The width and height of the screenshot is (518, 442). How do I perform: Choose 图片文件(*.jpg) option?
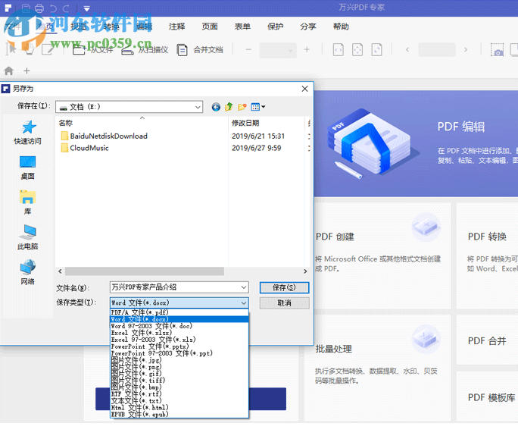click(179, 360)
